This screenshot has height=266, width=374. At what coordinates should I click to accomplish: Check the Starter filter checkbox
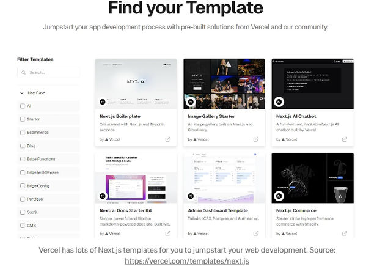click(23, 119)
